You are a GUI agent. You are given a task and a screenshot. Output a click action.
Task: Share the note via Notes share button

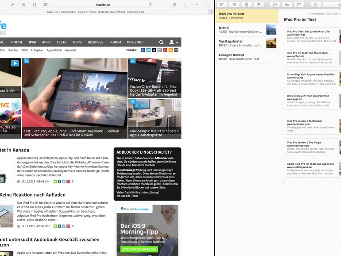click(x=316, y=4)
